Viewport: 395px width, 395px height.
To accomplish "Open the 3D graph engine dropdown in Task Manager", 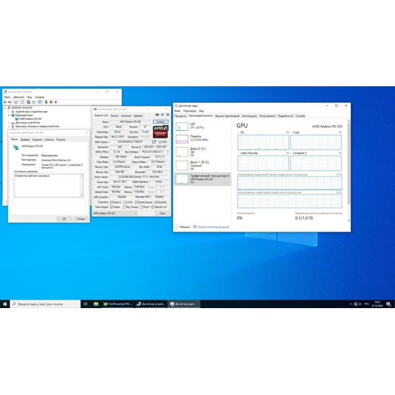I will (240, 132).
